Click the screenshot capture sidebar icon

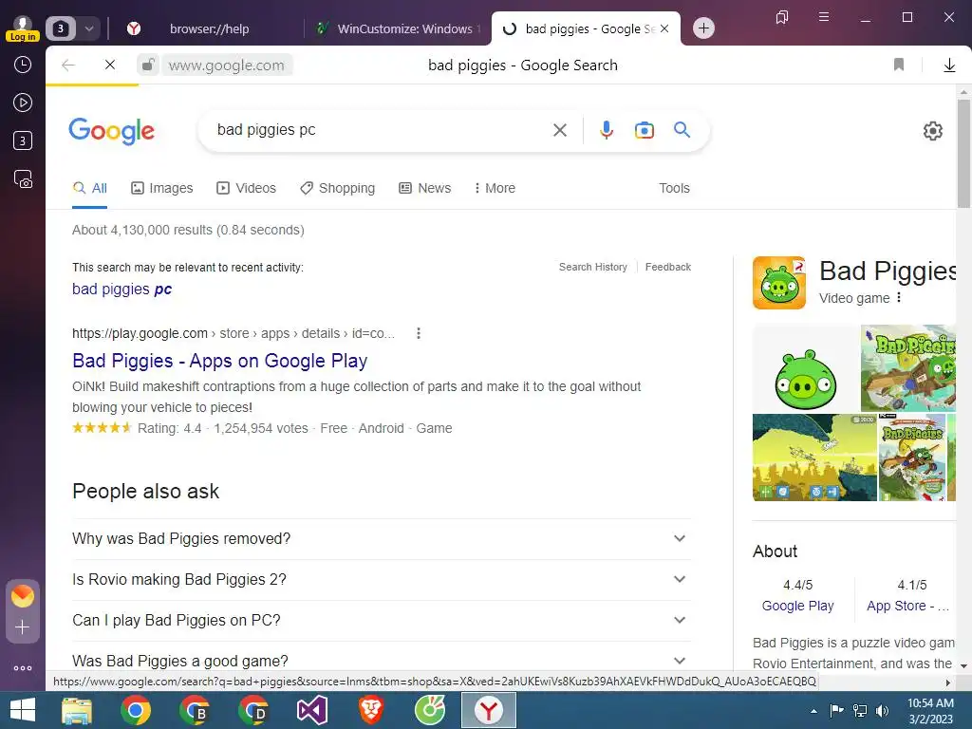23,179
